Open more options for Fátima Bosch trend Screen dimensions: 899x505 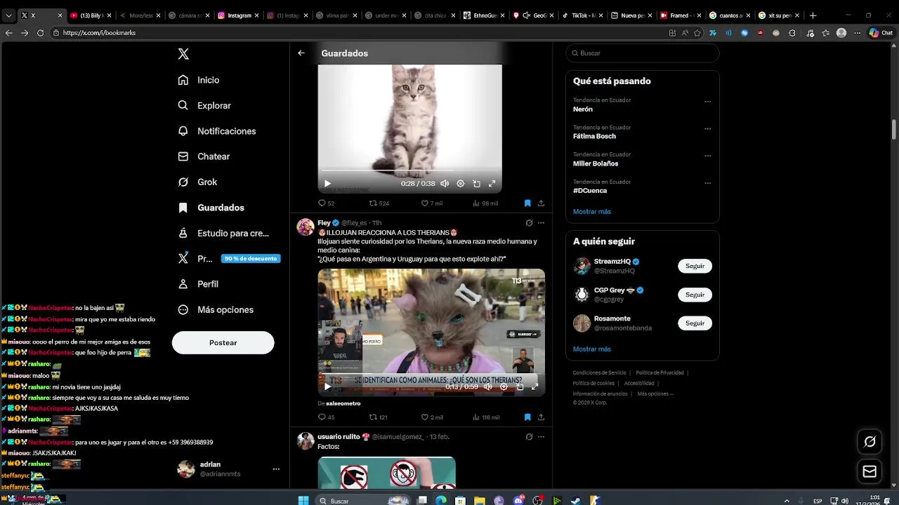[x=707, y=129]
